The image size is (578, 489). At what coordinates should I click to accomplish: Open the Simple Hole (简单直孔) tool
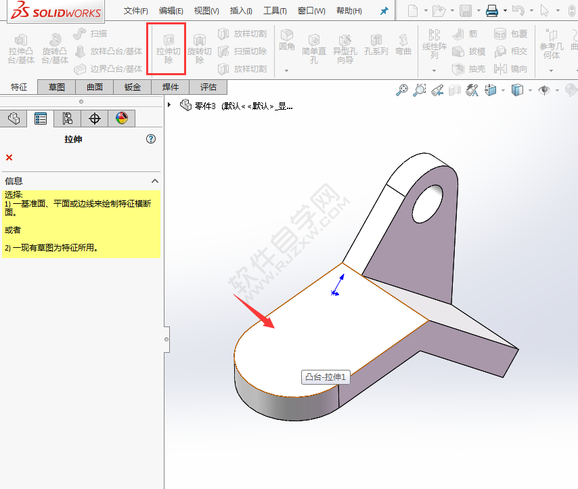point(314,49)
